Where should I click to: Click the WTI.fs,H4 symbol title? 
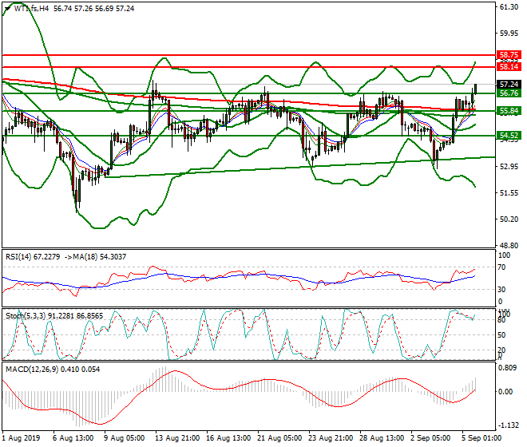pyautogui.click(x=32, y=9)
